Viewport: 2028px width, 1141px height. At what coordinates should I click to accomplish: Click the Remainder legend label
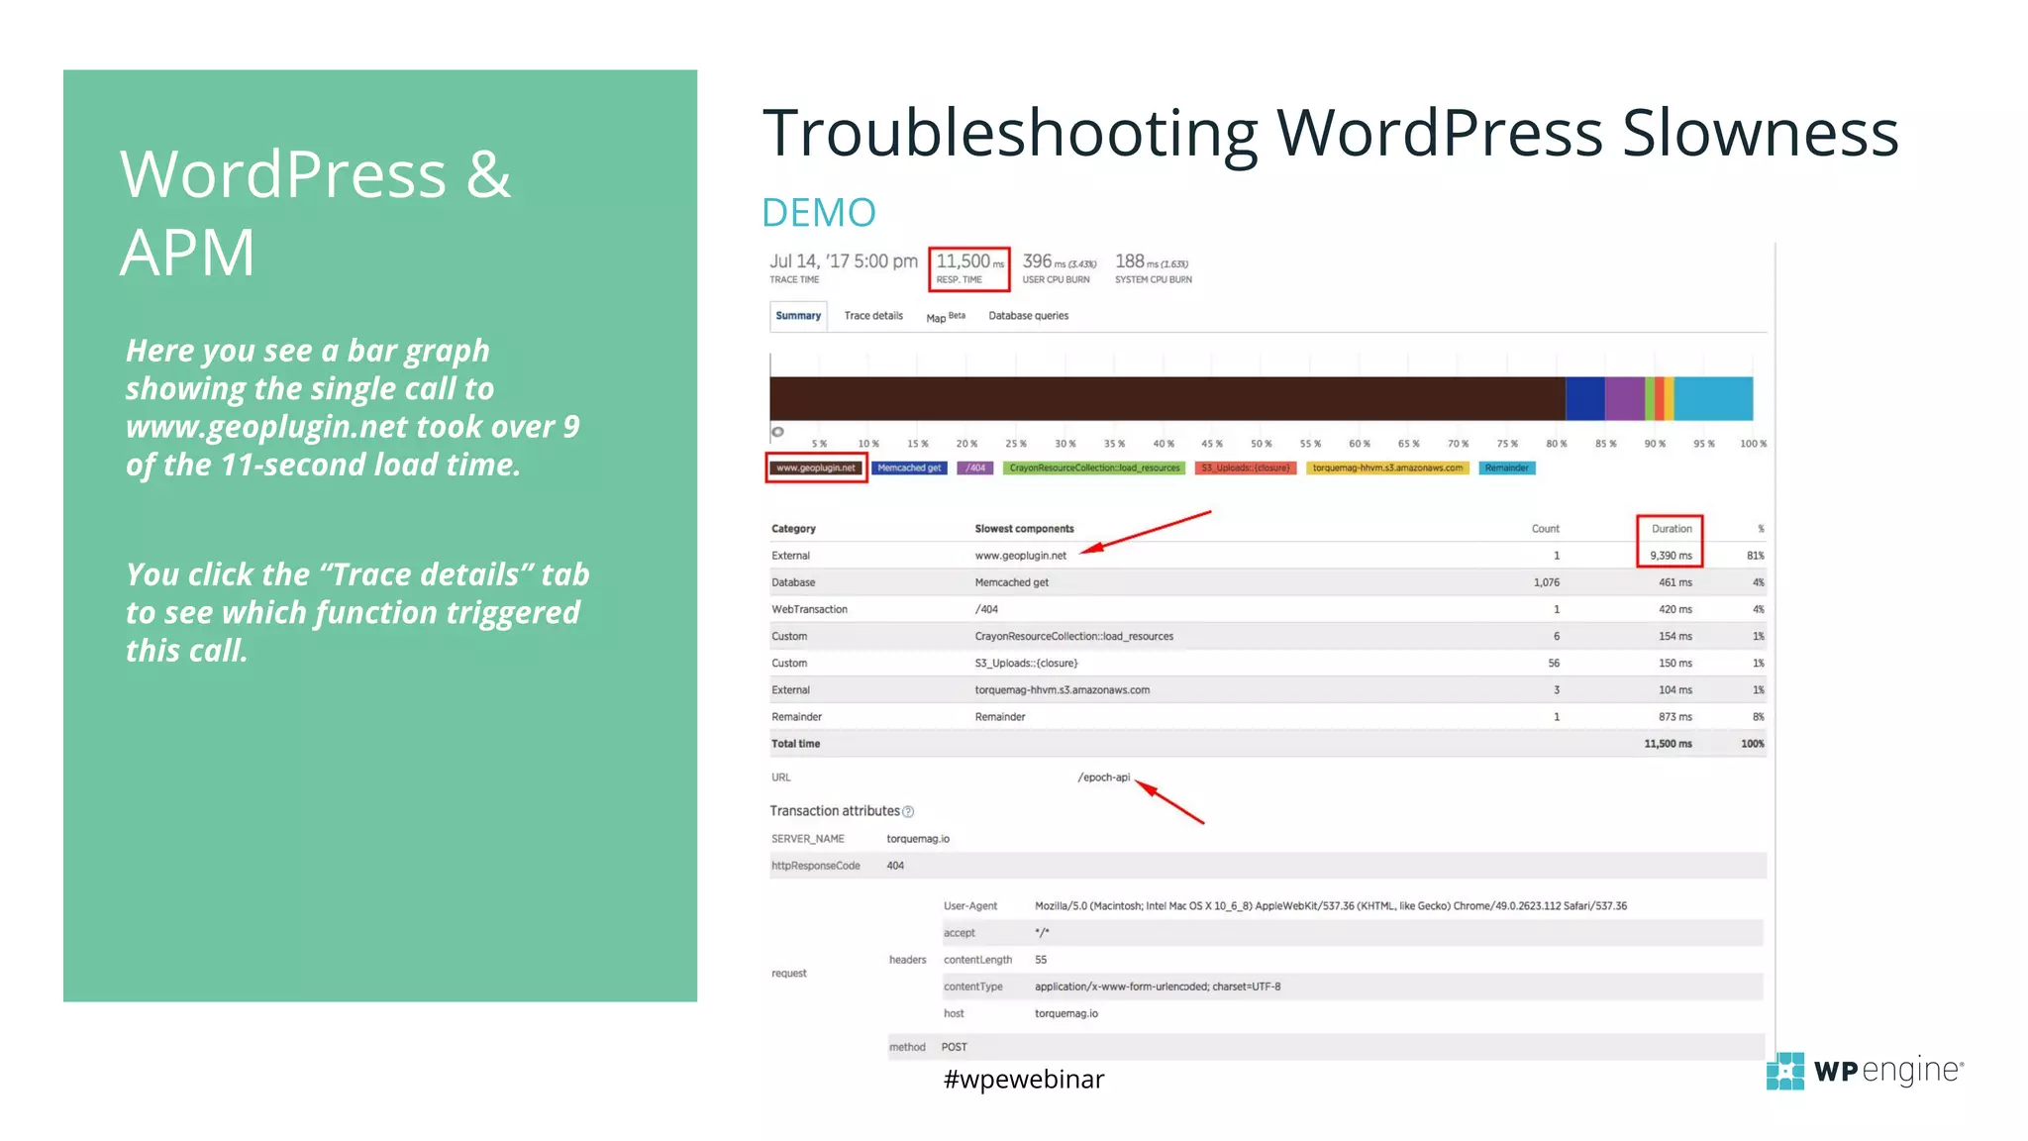point(1507,467)
